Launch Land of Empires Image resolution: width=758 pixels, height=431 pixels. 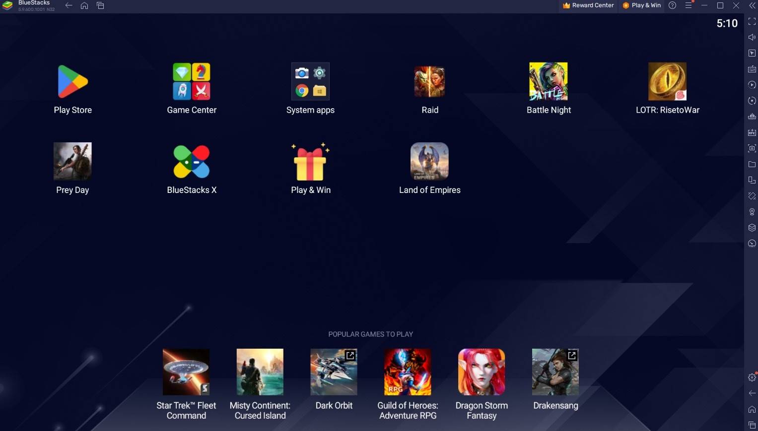(430, 162)
